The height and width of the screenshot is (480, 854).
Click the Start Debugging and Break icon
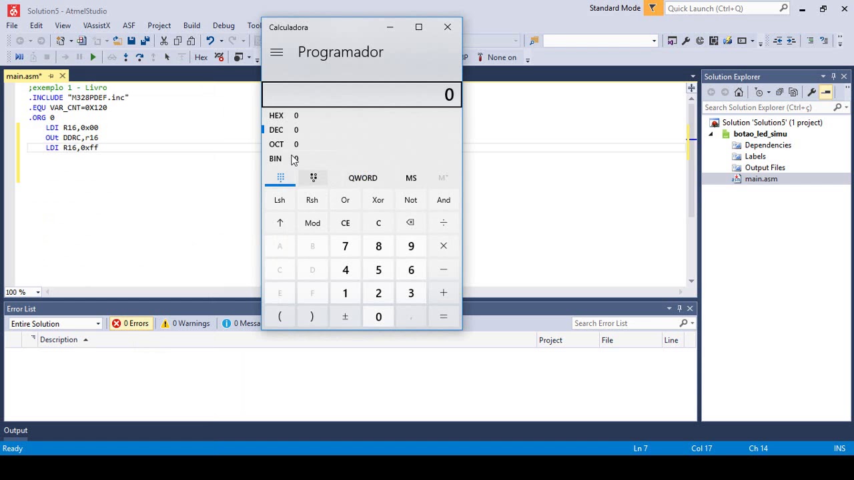pos(19,57)
